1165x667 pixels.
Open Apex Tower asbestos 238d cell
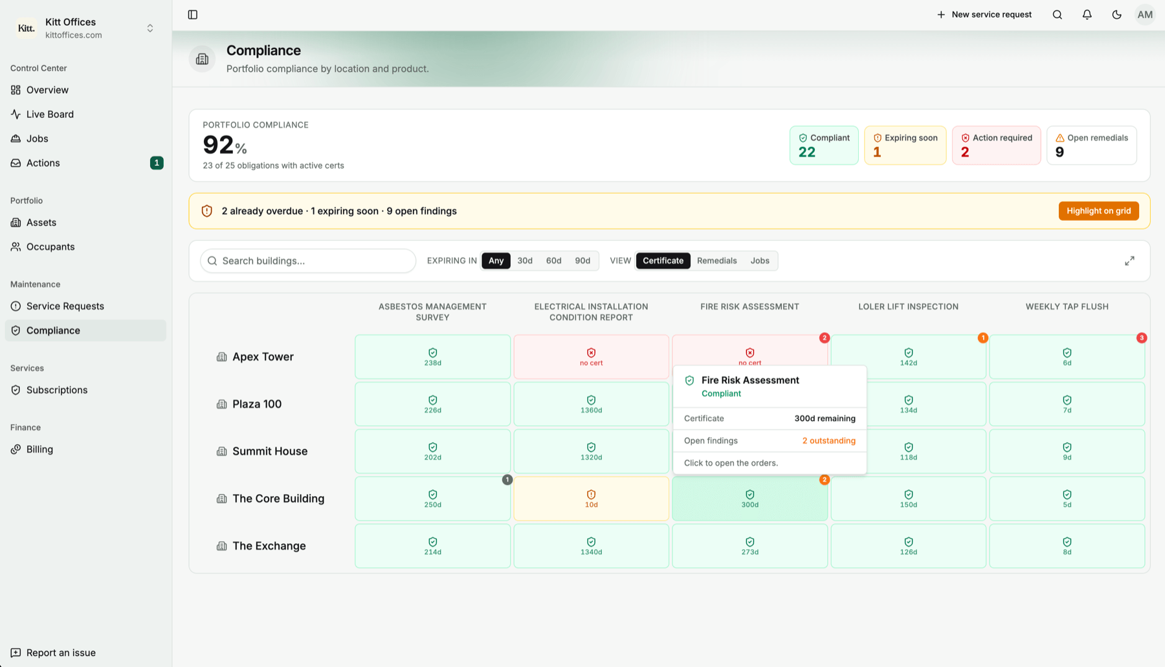point(432,357)
